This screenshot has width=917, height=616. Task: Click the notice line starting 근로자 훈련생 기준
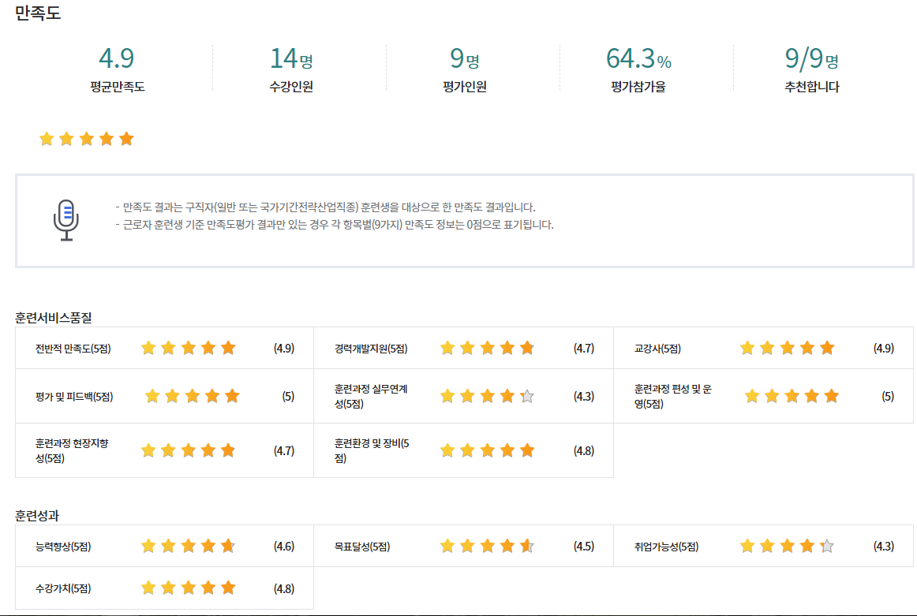point(335,225)
